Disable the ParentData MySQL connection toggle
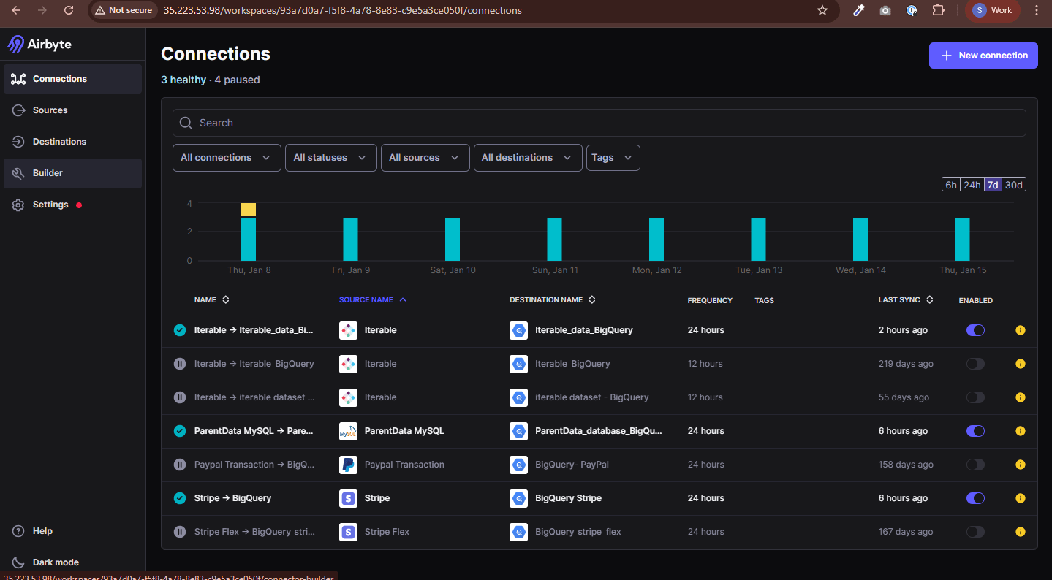This screenshot has height=580, width=1052. tap(975, 431)
